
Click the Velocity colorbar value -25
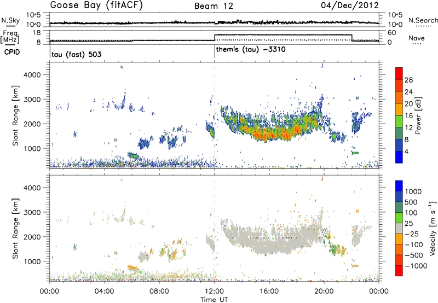point(412,234)
